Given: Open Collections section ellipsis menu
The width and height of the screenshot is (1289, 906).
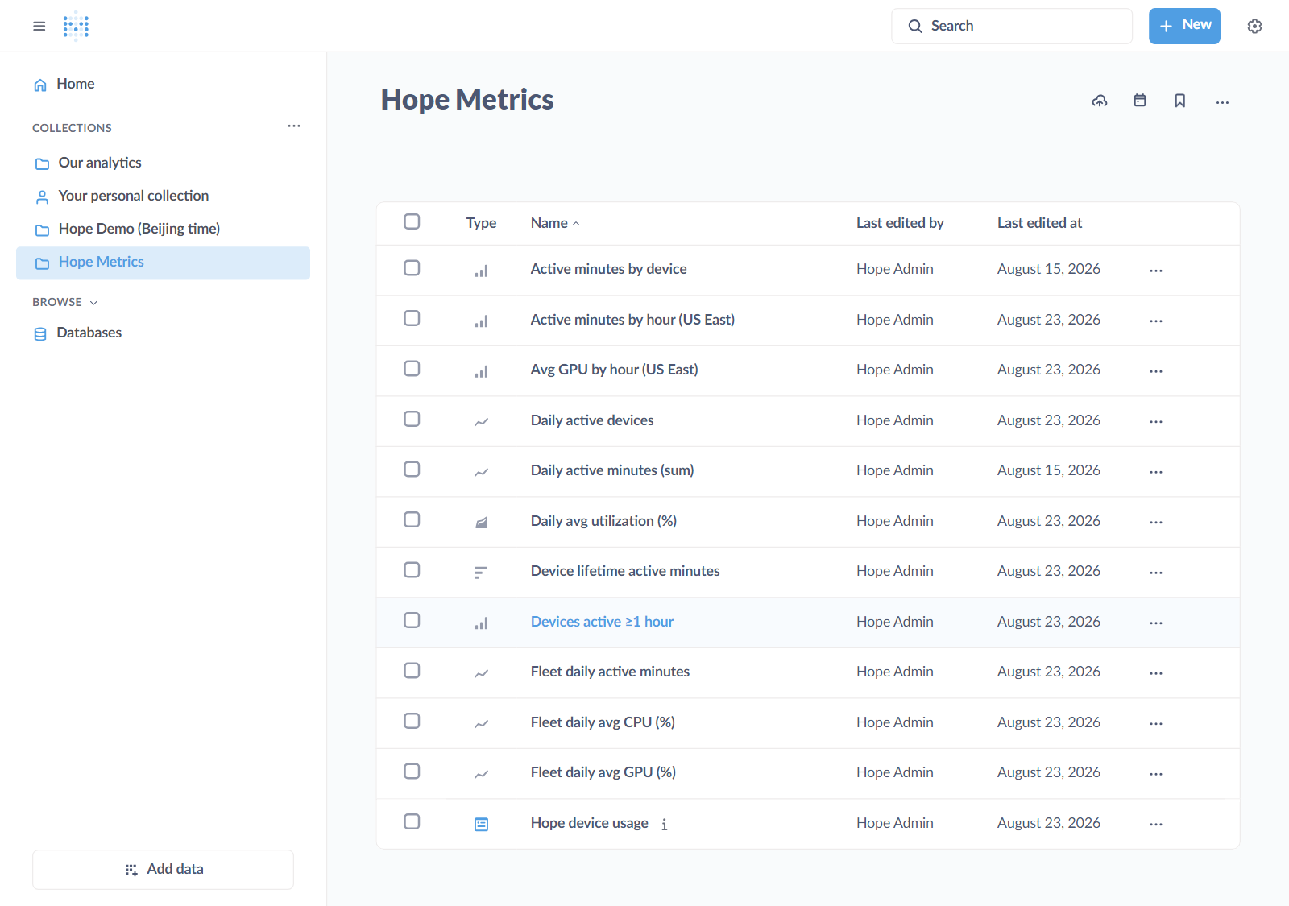Looking at the screenshot, I should coord(294,126).
